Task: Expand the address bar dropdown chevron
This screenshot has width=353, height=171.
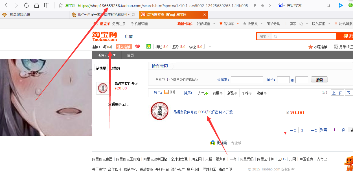Action: 270,5
